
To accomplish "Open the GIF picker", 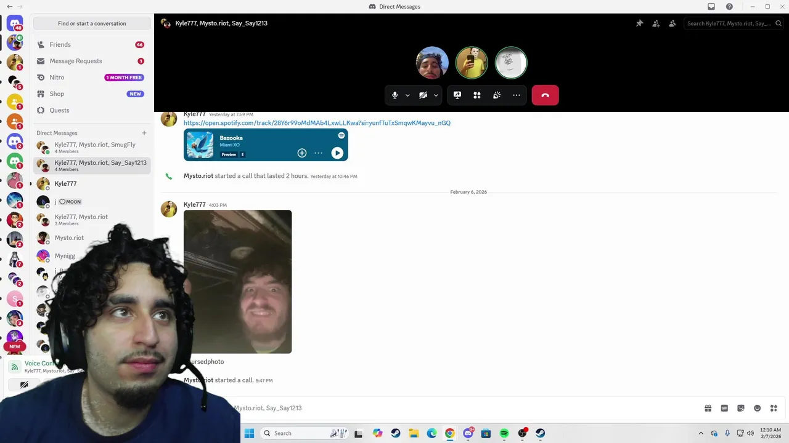I will click(724, 408).
